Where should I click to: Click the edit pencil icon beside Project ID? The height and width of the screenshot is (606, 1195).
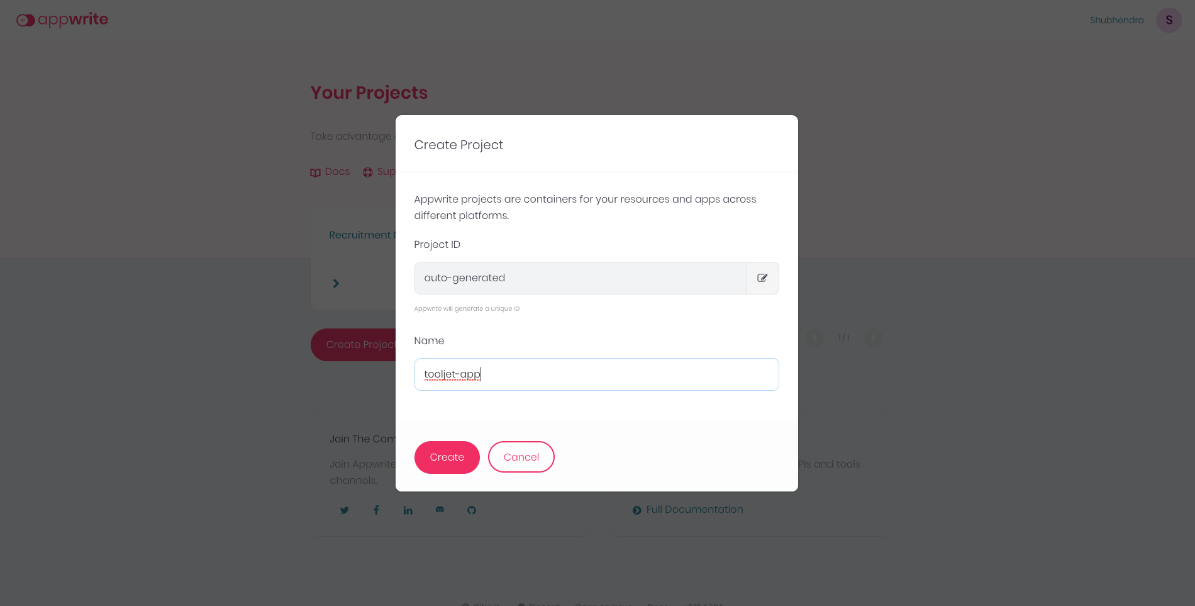(x=762, y=278)
